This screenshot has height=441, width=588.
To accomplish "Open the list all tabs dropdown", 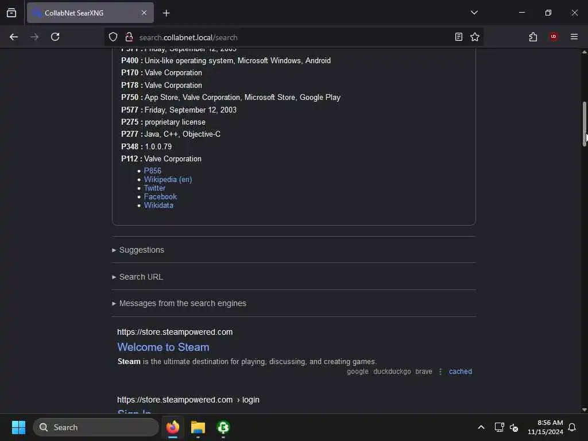I will [474, 13].
